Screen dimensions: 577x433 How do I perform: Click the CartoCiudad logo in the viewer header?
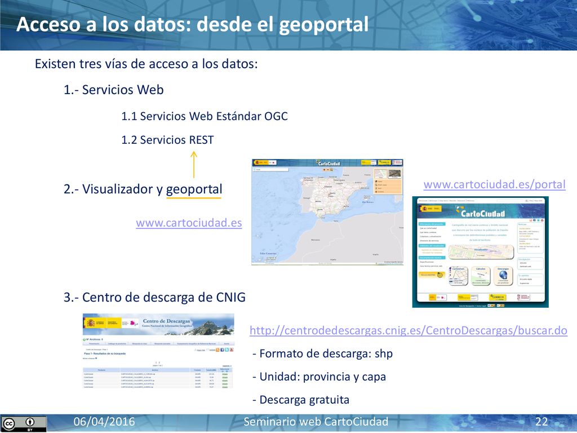pos(328,163)
